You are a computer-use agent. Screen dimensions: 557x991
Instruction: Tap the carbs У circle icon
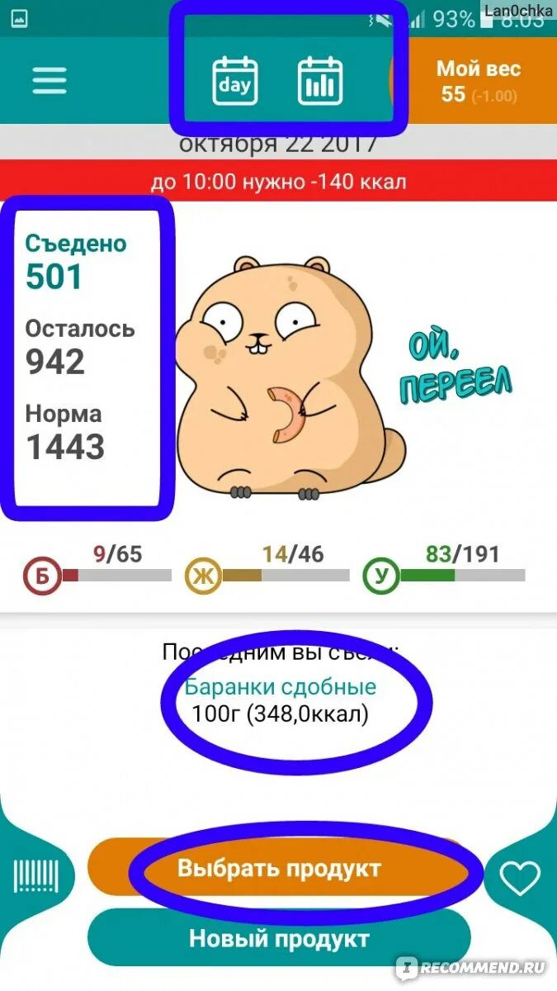point(381,576)
